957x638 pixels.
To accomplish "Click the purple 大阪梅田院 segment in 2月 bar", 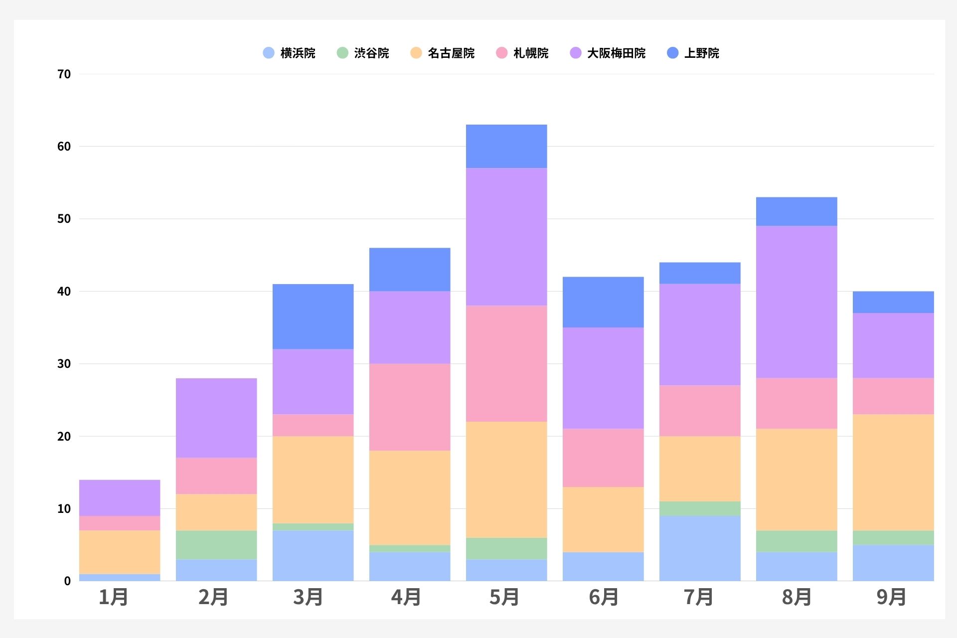I will [216, 418].
